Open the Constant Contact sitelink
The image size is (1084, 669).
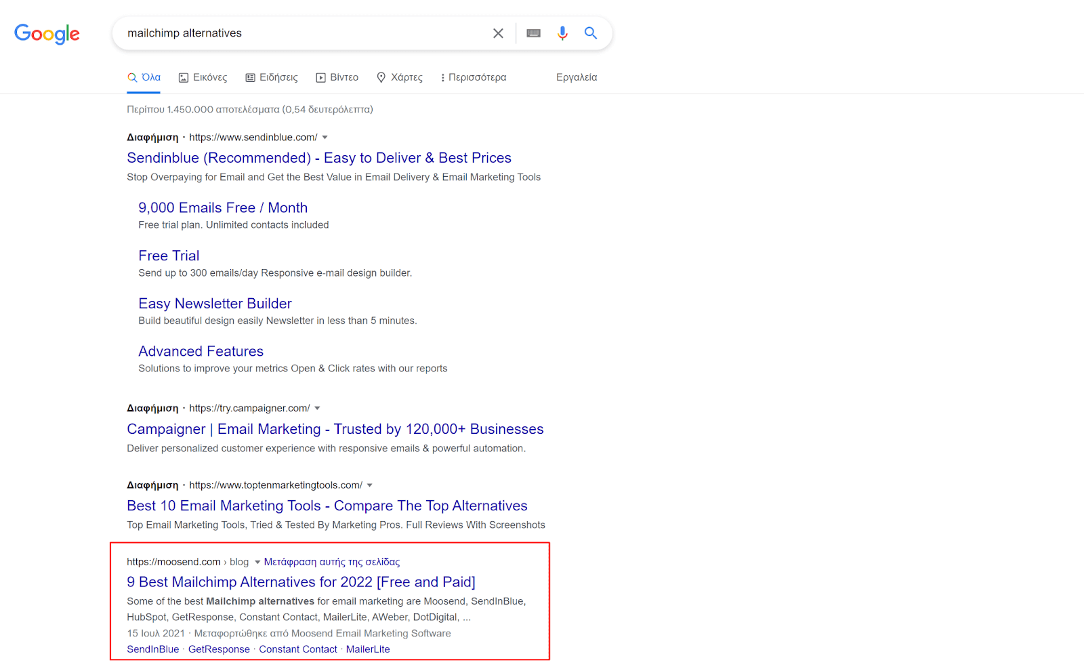point(298,649)
